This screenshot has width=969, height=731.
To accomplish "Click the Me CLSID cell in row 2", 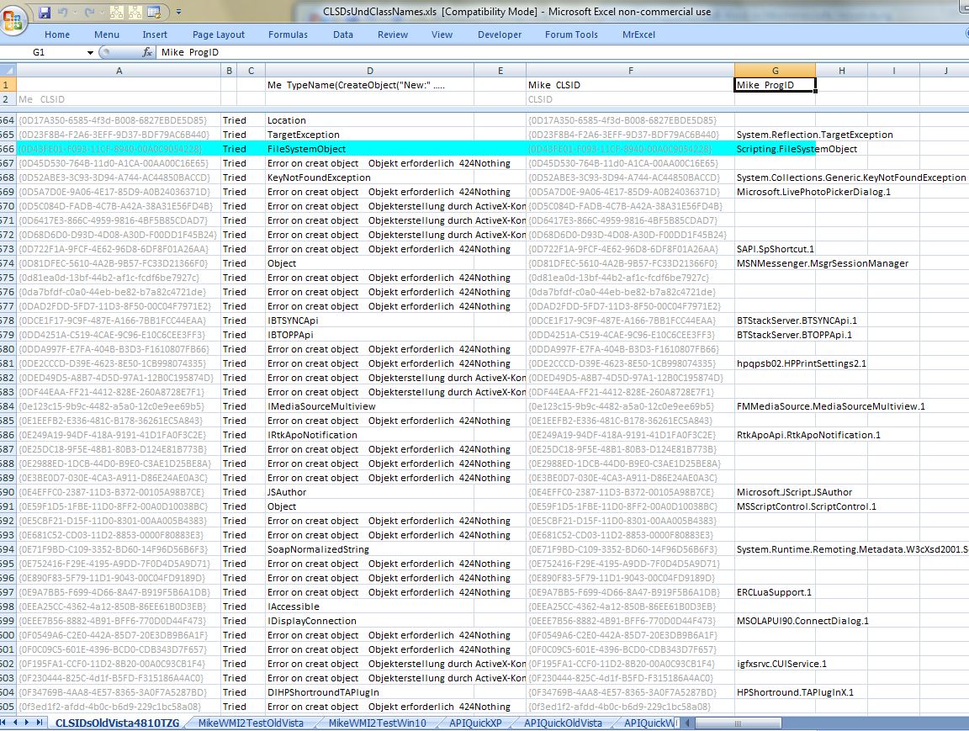I will point(119,99).
